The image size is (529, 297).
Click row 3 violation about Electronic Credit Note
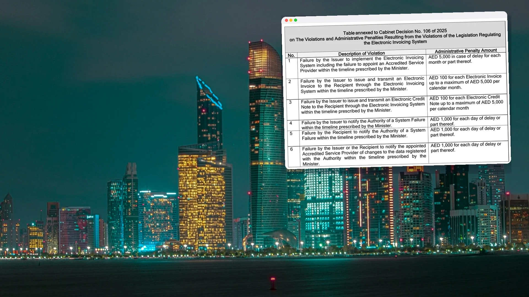tap(363, 106)
